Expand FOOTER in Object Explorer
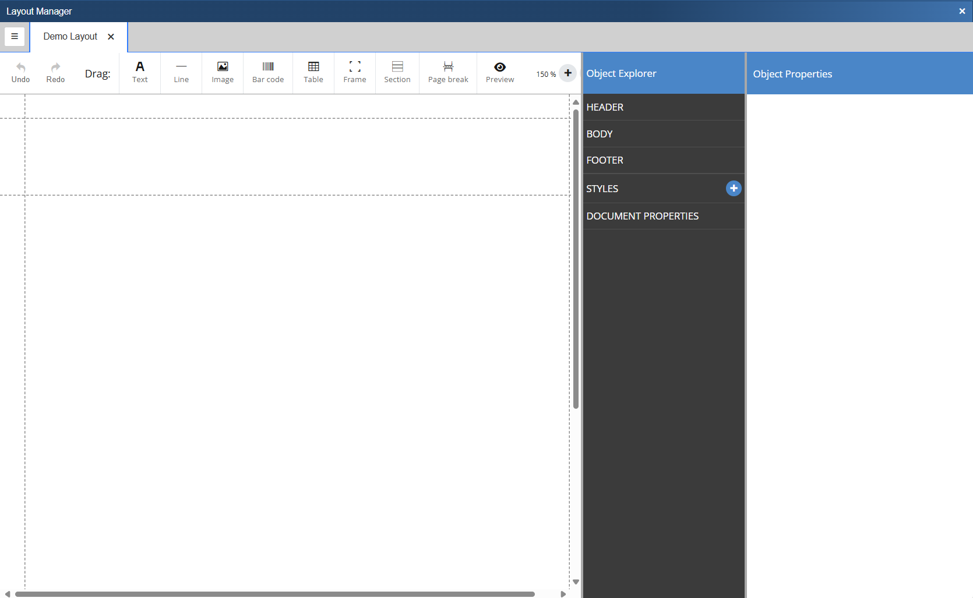 click(x=605, y=160)
